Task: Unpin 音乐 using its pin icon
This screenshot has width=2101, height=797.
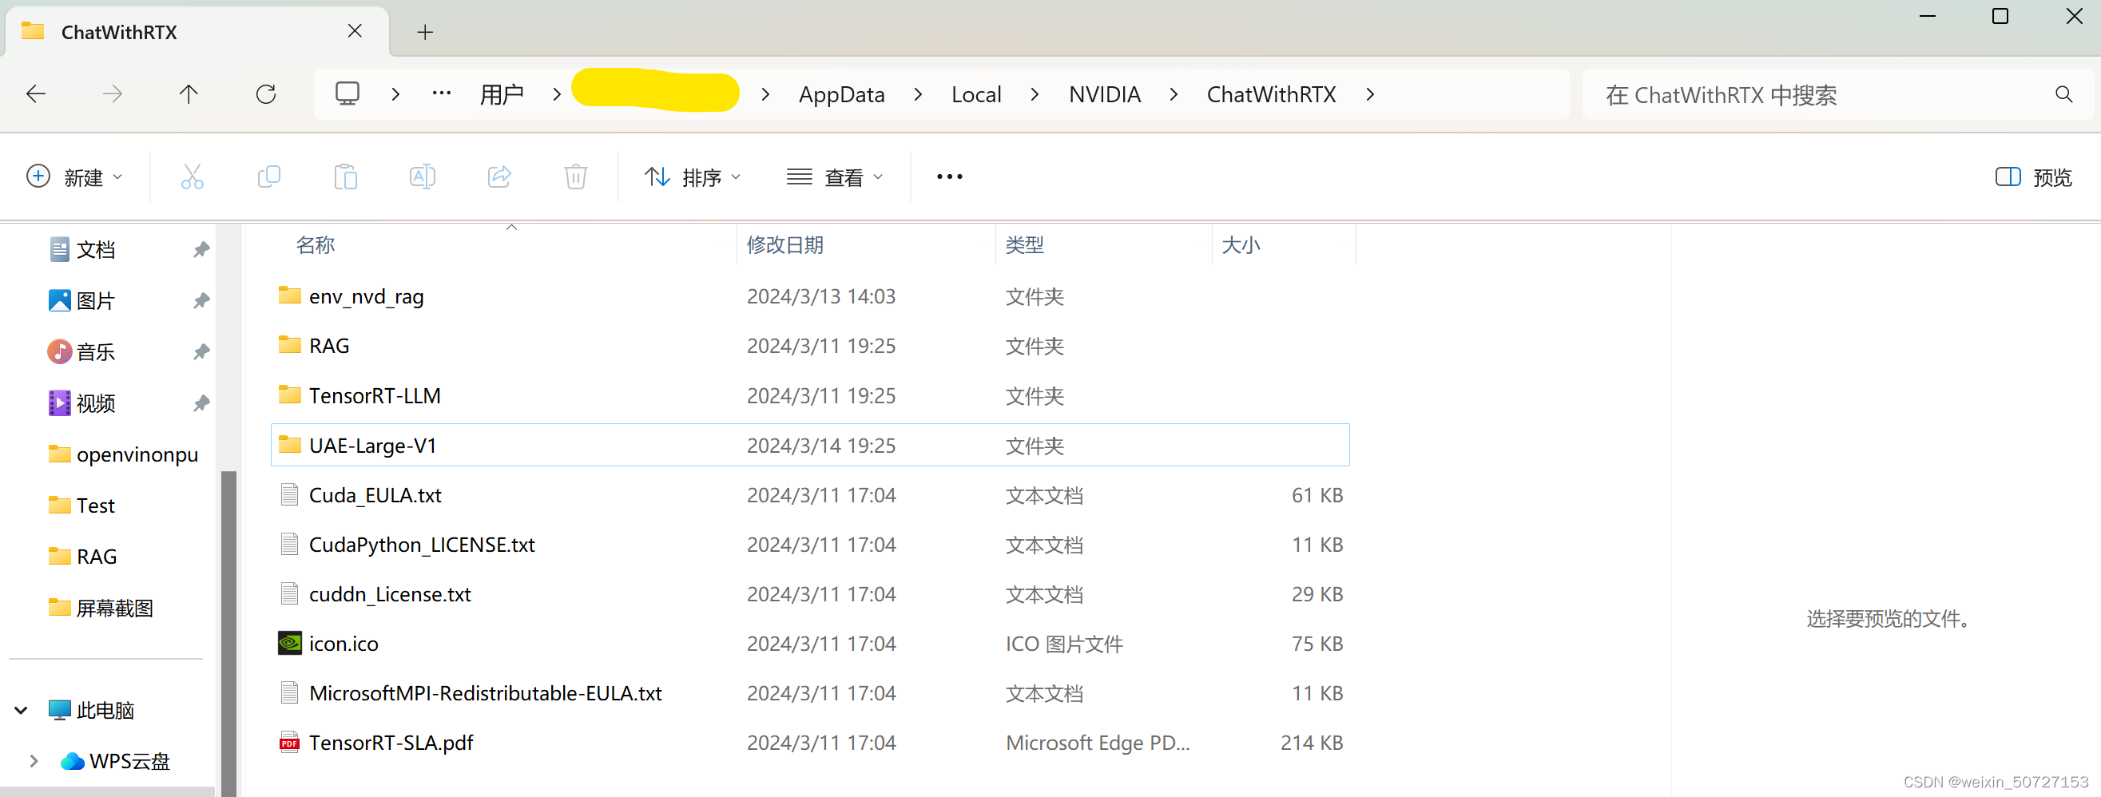Action: (x=201, y=352)
